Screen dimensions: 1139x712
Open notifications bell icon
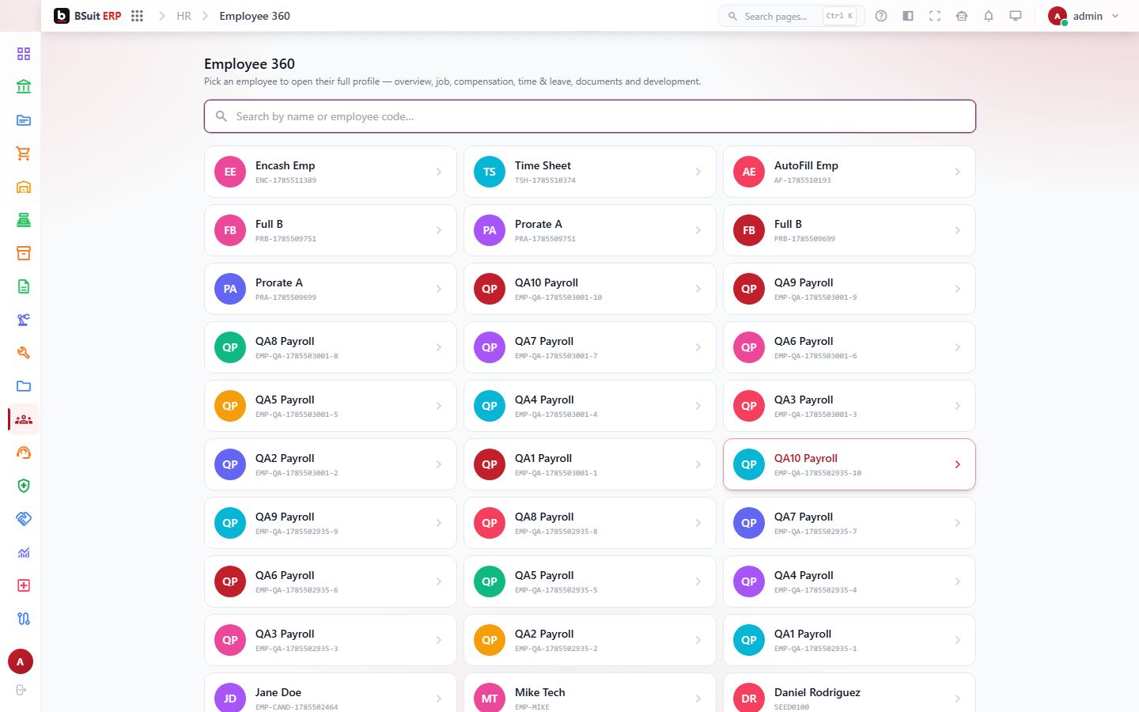click(x=989, y=16)
